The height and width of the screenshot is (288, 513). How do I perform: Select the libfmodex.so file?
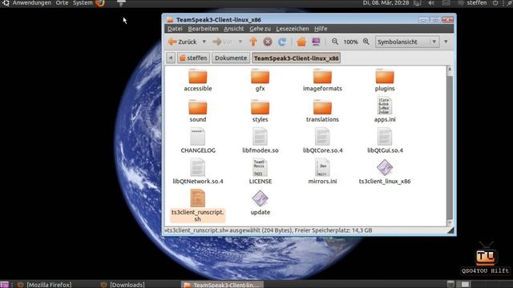pos(260,141)
